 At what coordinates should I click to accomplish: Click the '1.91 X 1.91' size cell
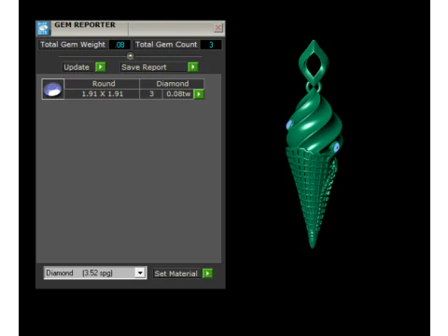[102, 94]
